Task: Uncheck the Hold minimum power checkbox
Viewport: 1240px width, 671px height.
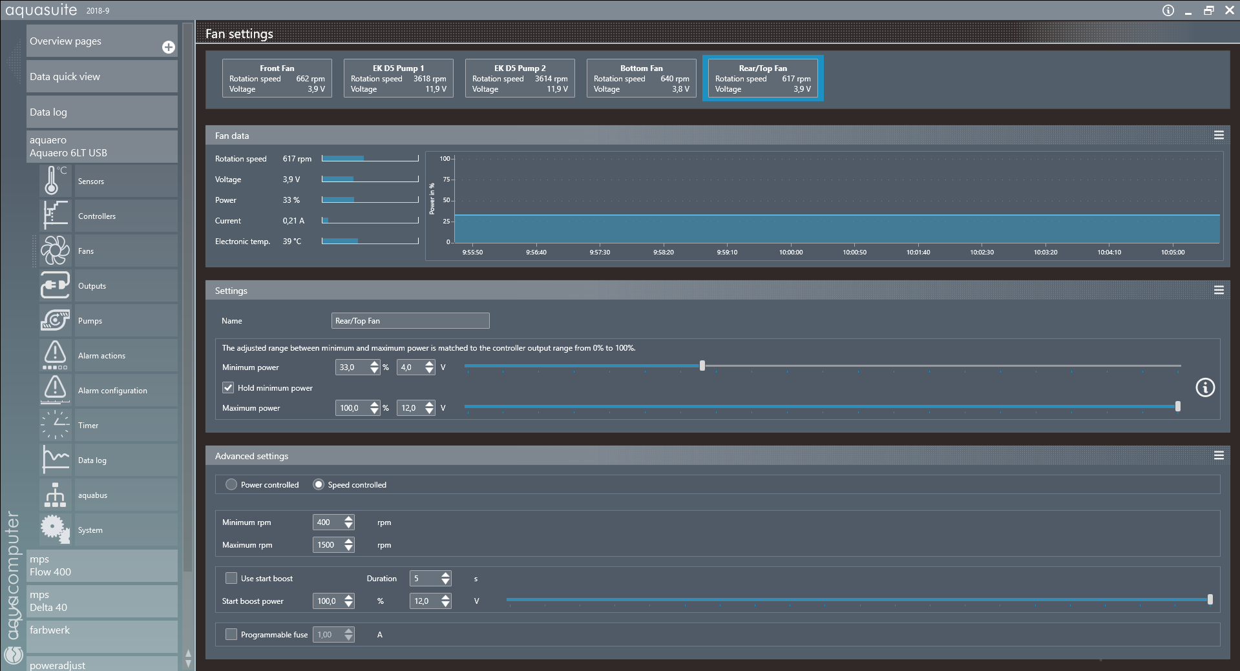Action: pos(228,387)
